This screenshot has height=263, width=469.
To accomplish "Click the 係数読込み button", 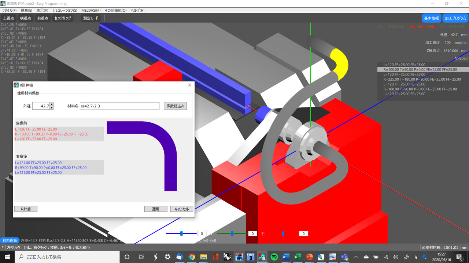I will coord(175,106).
